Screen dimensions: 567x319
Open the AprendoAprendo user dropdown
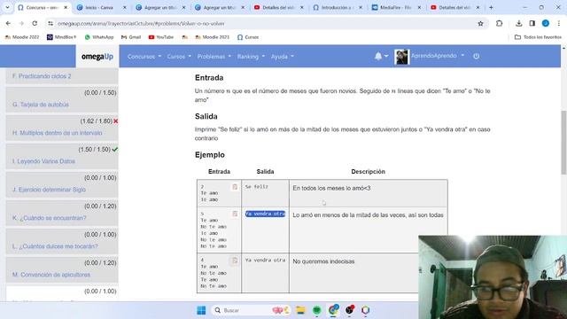[x=438, y=56]
